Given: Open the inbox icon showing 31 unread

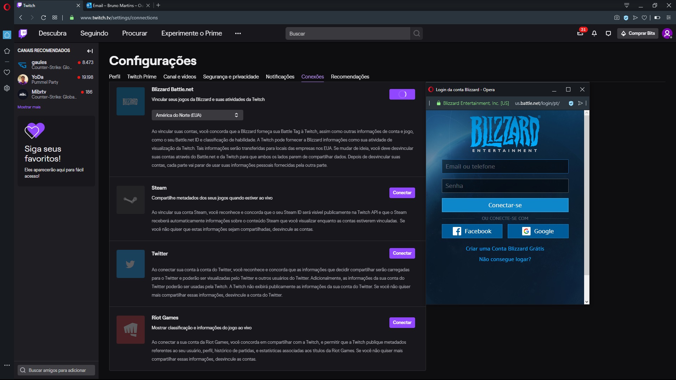Looking at the screenshot, I should click(580, 33).
